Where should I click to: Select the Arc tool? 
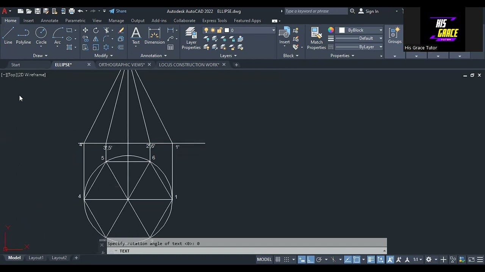coord(58,36)
